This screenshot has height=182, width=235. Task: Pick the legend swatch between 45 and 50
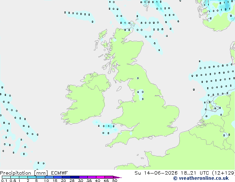coord(109,177)
